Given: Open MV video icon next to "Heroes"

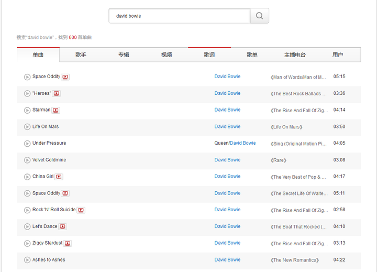Looking at the screenshot, I should pyautogui.click(x=57, y=93).
